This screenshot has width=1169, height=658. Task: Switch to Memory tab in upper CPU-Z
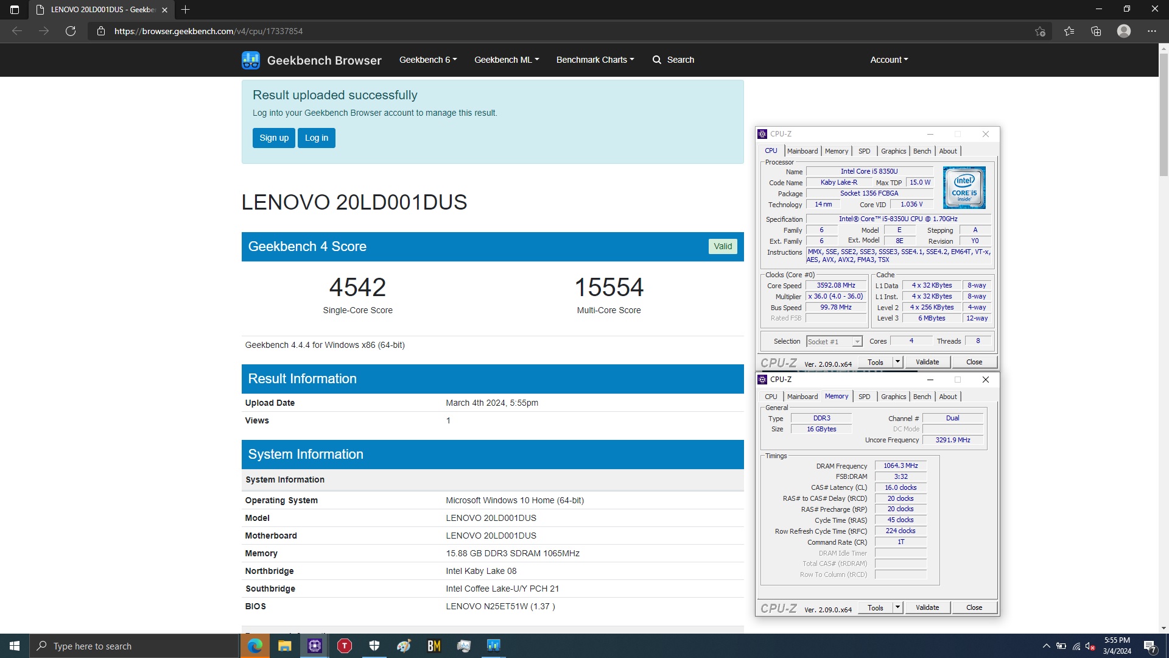837,151
